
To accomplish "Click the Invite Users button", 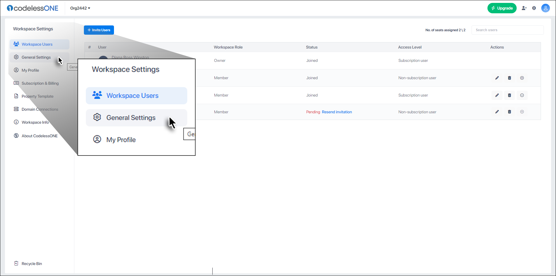I will click(99, 30).
